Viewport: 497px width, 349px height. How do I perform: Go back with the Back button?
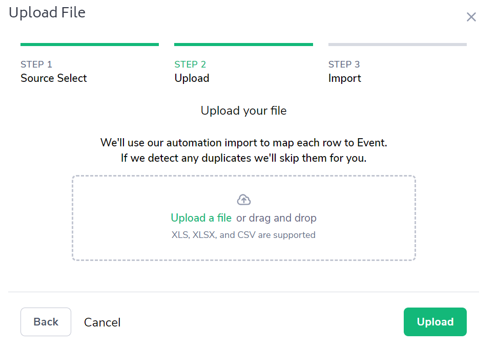(46, 322)
